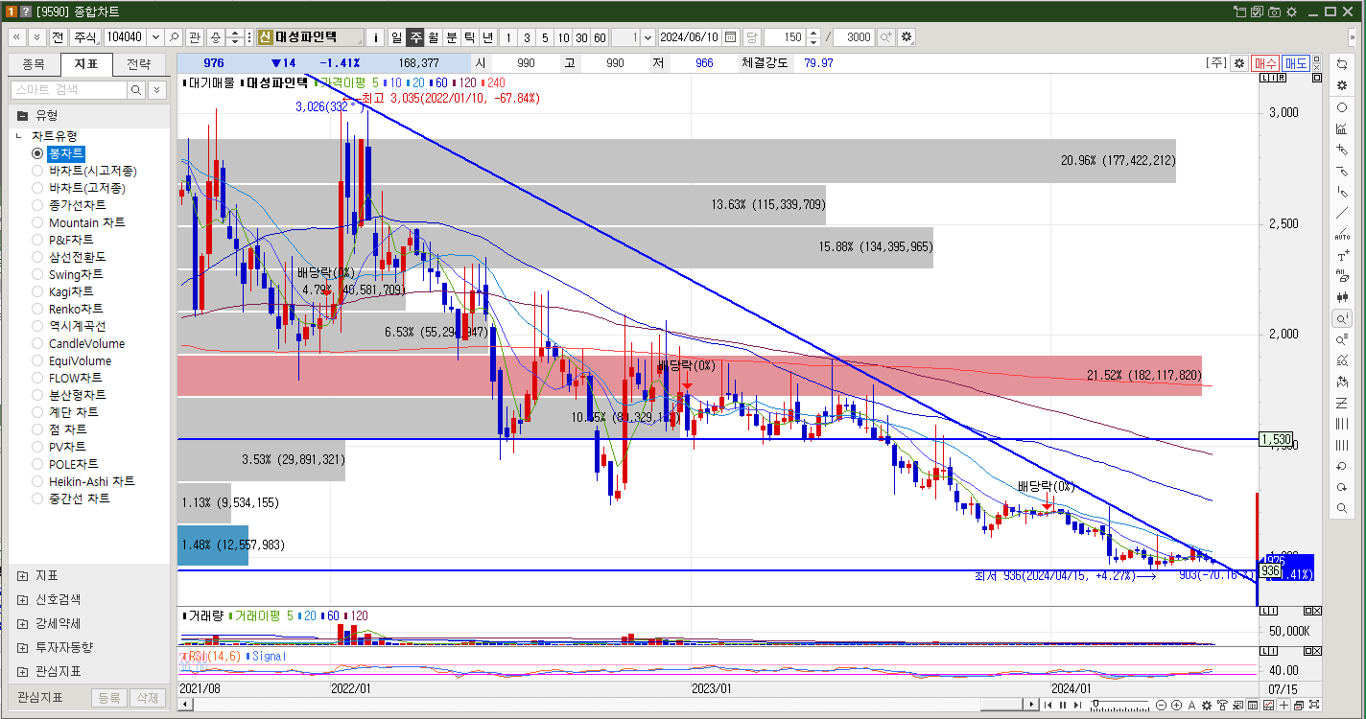Image resolution: width=1366 pixels, height=719 pixels.
Task: Click the refresh arrows icon in right toolbar
Action: click(x=1342, y=63)
